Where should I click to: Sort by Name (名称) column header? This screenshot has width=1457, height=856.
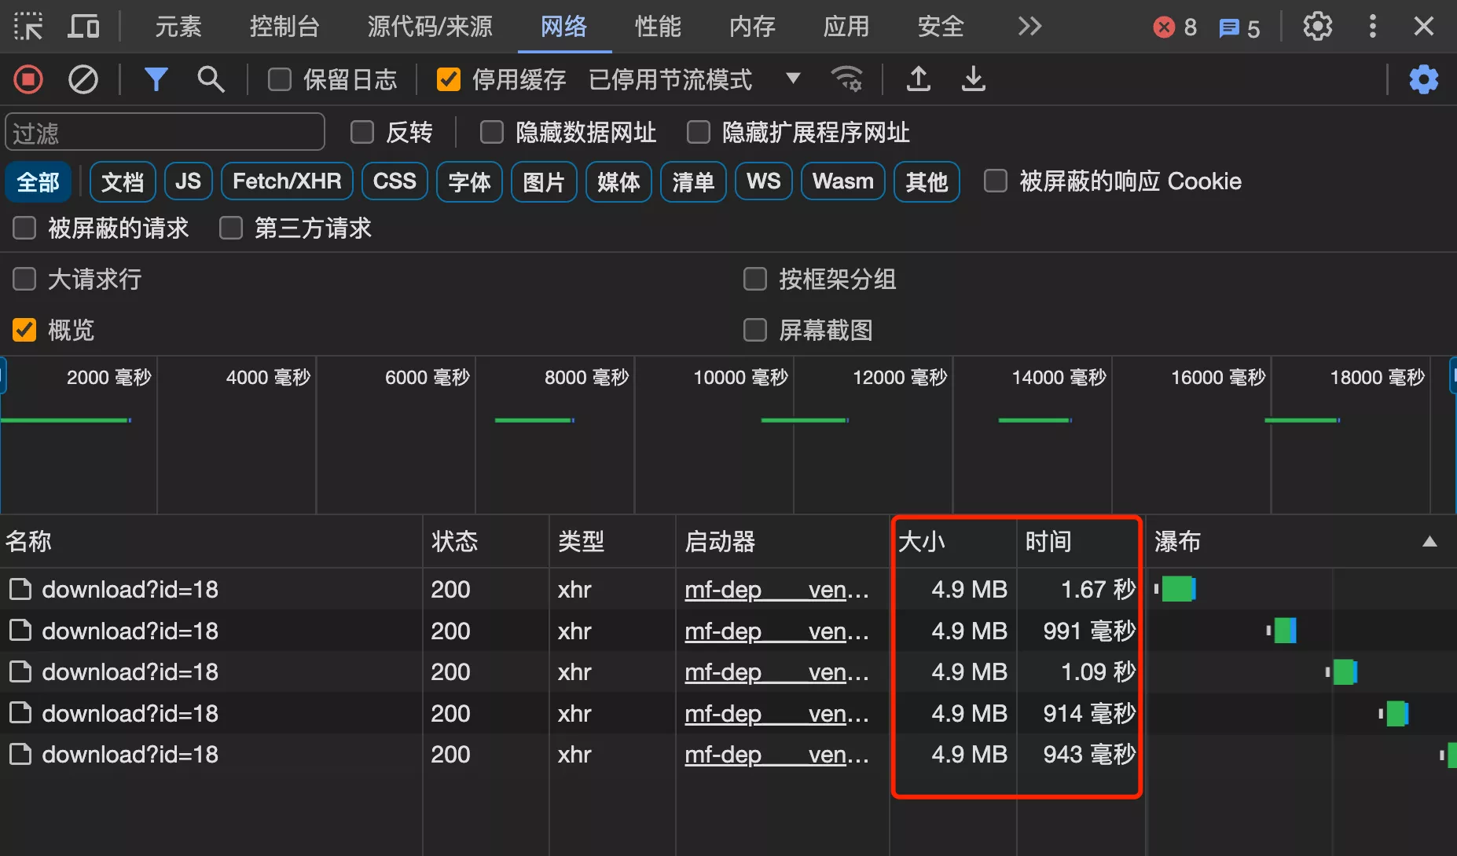[x=211, y=541]
